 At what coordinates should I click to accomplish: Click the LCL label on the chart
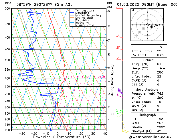112,114
